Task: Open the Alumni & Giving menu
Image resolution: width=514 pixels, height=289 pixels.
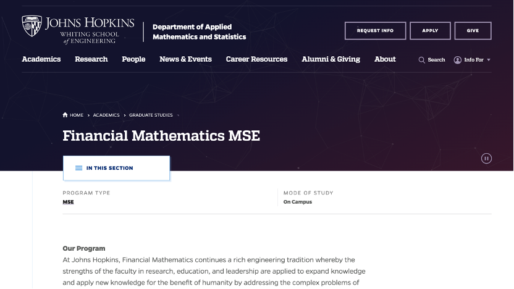Action: coord(331,59)
